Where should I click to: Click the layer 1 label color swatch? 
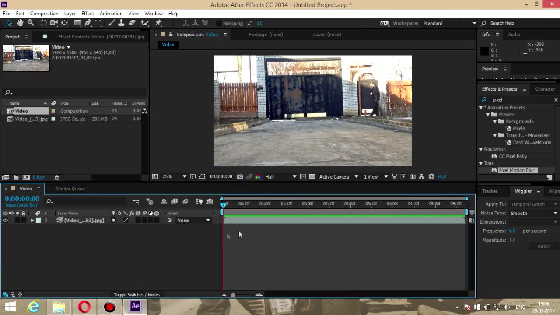point(38,220)
